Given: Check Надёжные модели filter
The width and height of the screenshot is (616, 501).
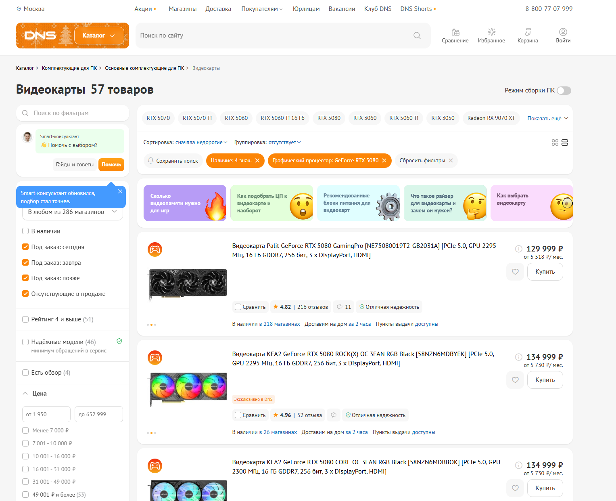Looking at the screenshot, I should 25,342.
